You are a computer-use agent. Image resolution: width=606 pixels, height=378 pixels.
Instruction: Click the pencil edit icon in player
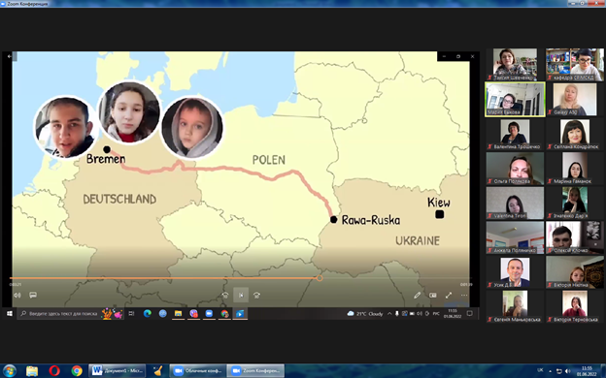417,296
